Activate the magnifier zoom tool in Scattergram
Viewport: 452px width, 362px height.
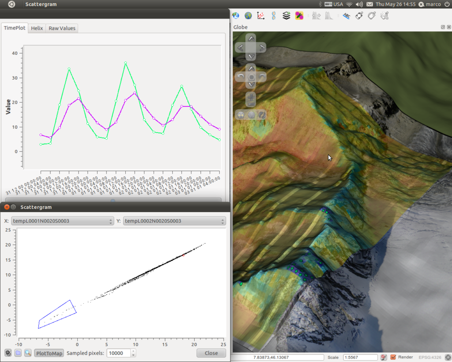point(28,353)
